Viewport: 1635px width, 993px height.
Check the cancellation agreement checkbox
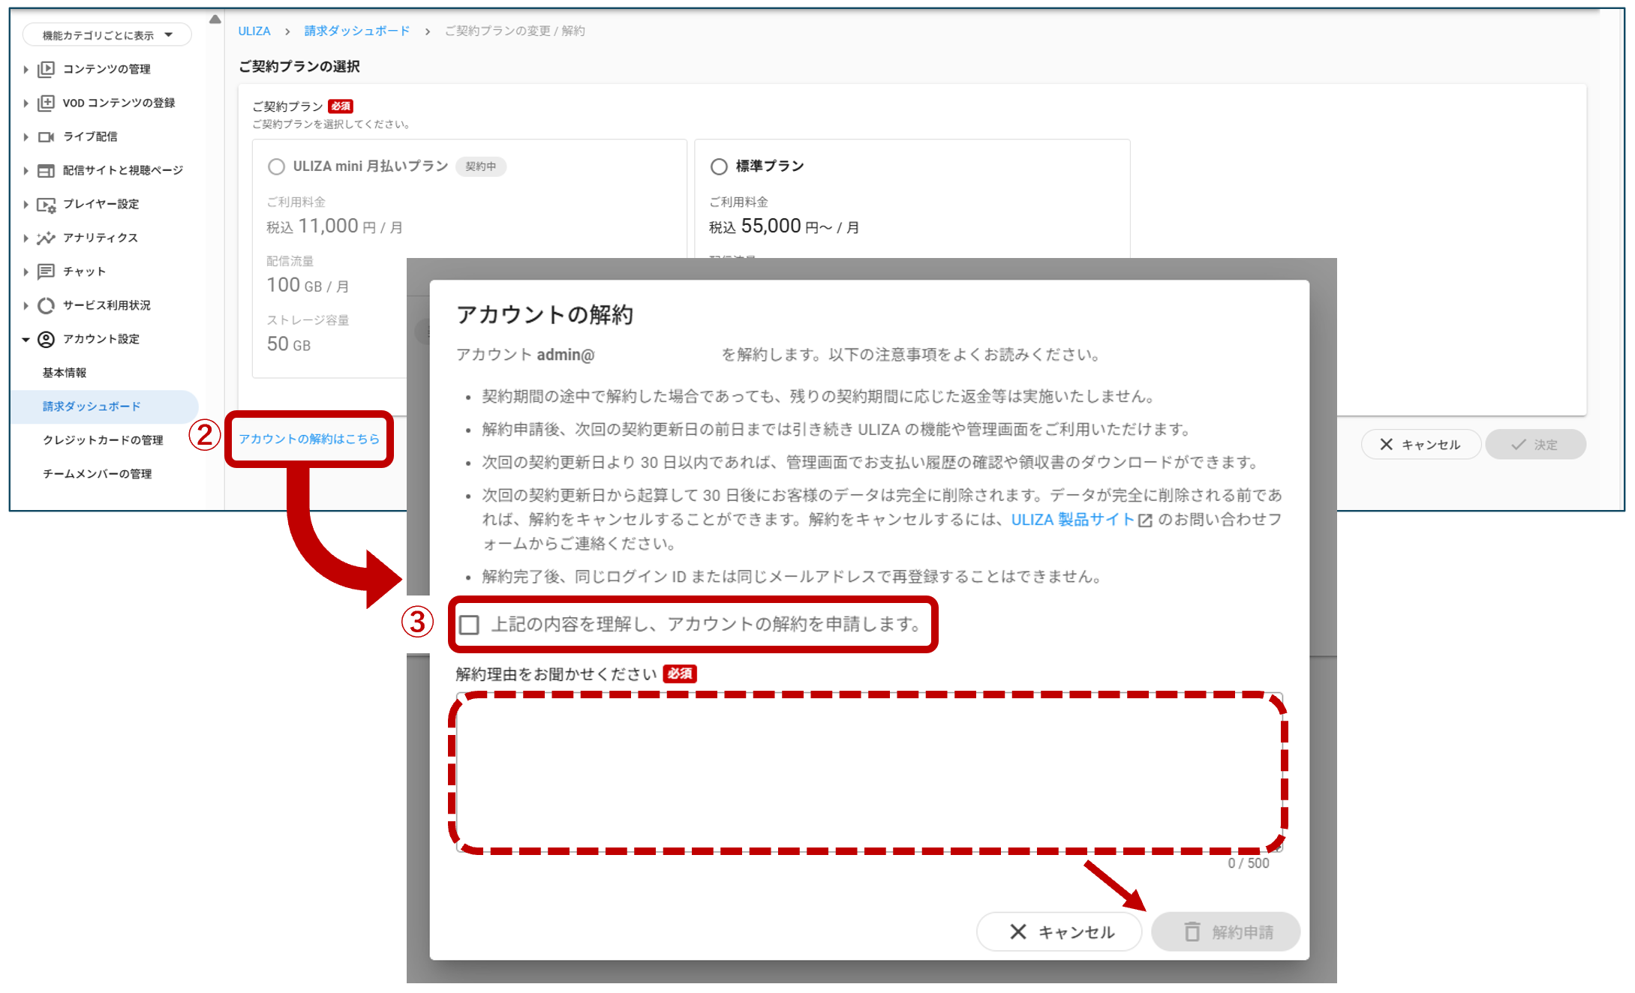click(x=470, y=624)
